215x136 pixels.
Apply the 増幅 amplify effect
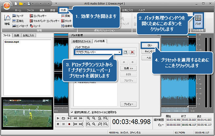tap(7, 20)
